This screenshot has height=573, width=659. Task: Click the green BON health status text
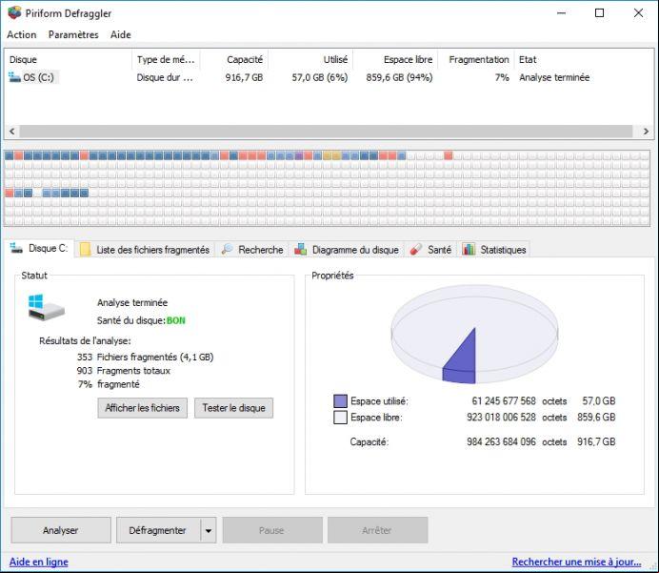coord(175,320)
